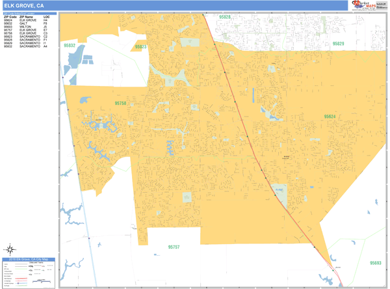Click the green "95758" label on the map
The height and width of the screenshot is (289, 390).
(120, 103)
